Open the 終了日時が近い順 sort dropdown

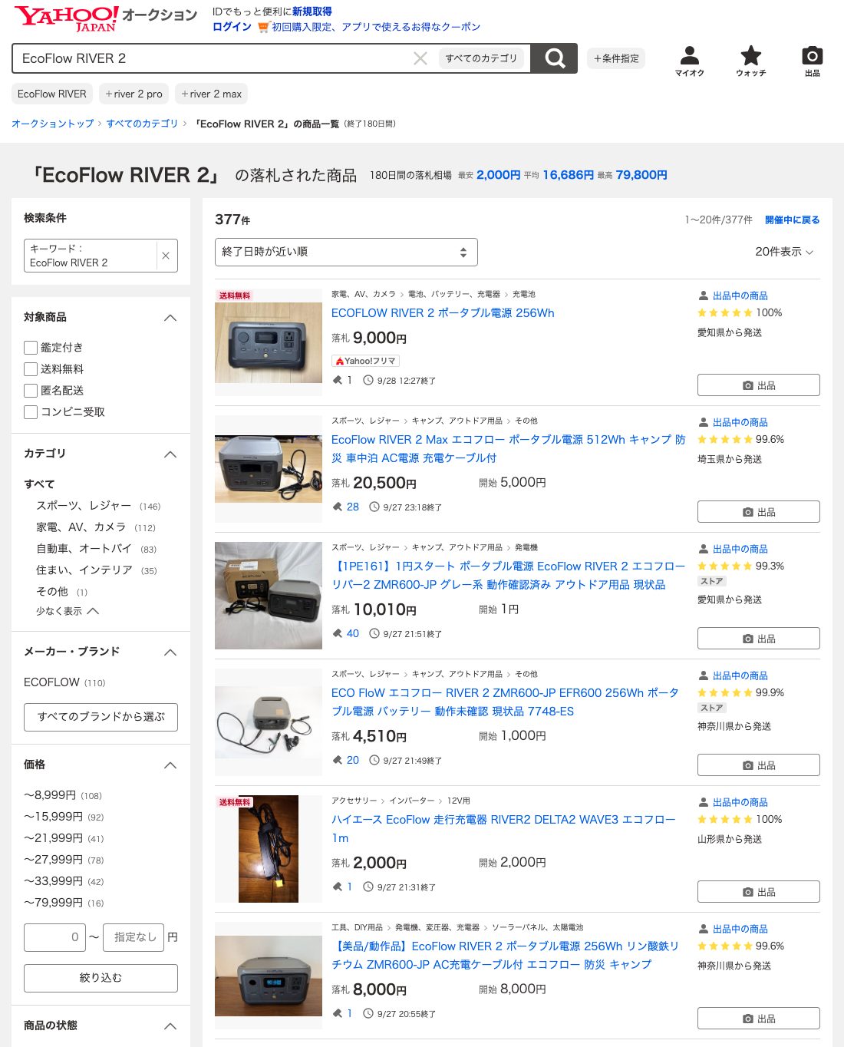pos(346,252)
